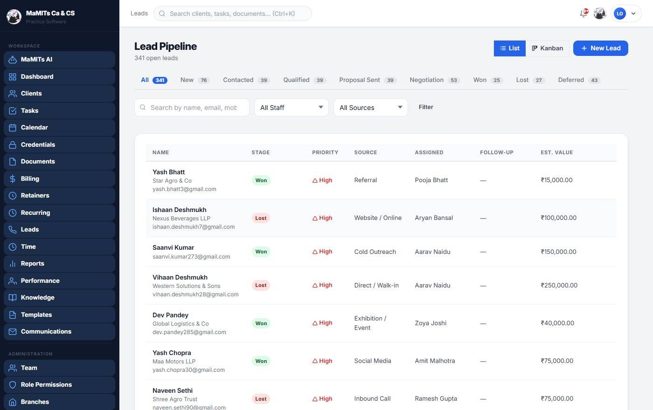Click the Recurring clock icon

click(x=13, y=213)
